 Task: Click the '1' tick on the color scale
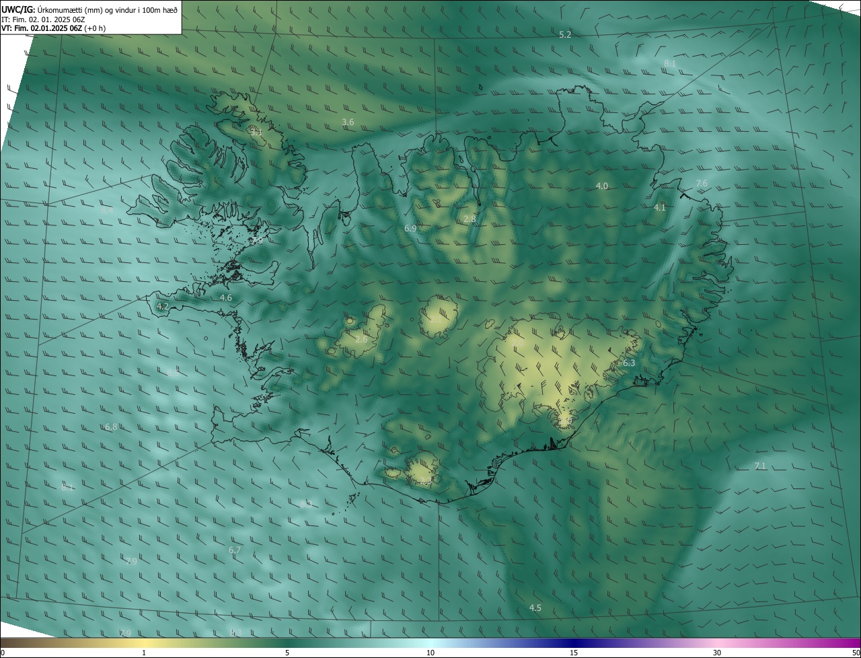point(144,653)
